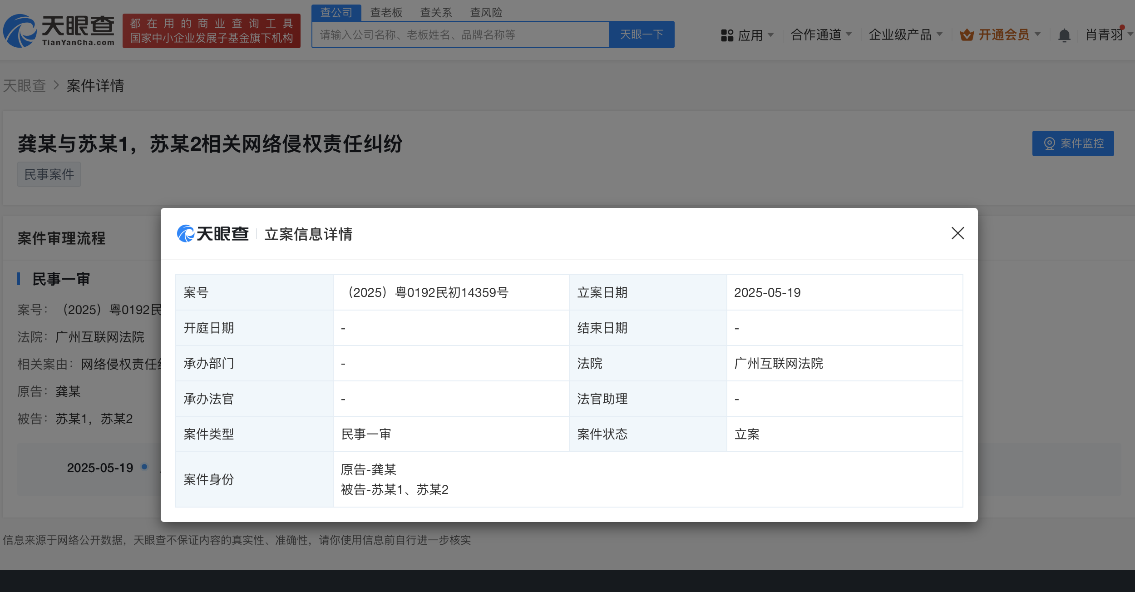Image resolution: width=1135 pixels, height=592 pixels.
Task: Open the 肖青羽 user menu
Action: [x=1109, y=35]
